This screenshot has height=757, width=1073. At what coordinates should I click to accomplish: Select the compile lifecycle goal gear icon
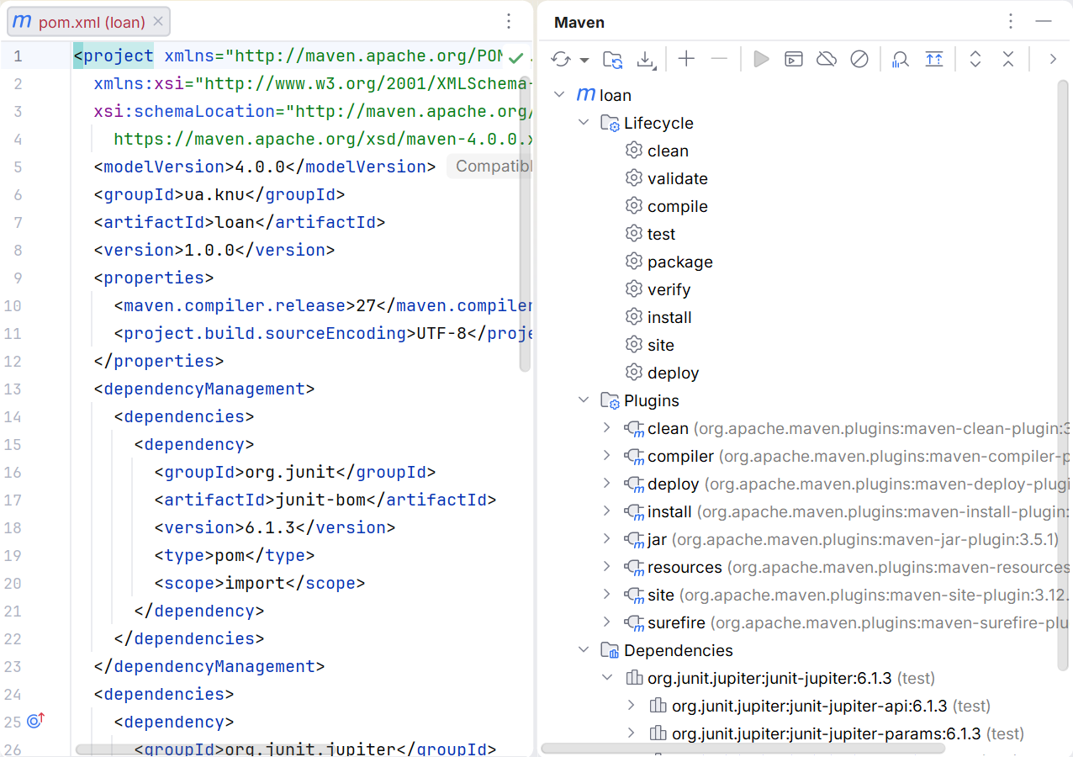tap(634, 206)
